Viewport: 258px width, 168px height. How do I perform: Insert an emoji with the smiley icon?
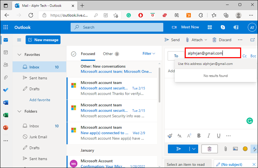tap(245, 149)
